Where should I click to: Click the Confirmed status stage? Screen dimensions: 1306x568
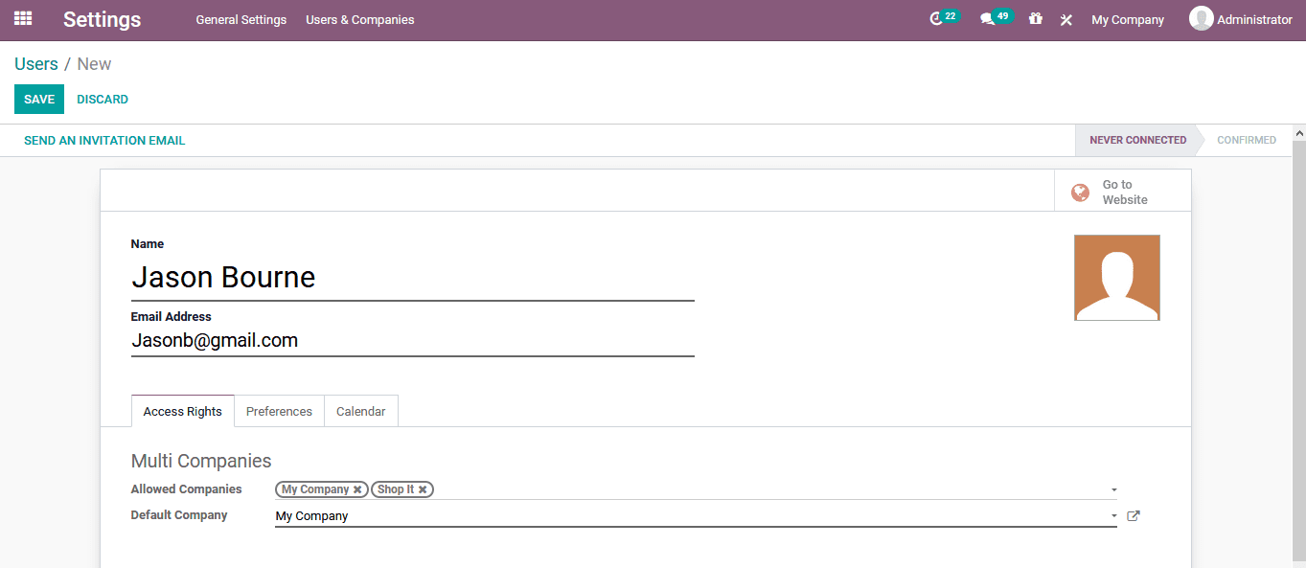click(1247, 140)
